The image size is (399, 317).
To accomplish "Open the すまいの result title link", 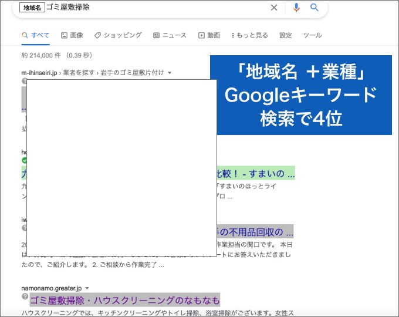I will 255,173.
